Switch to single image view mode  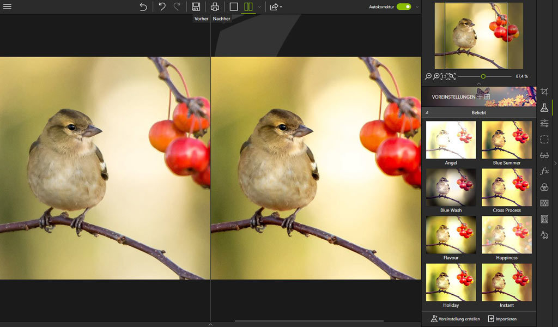click(x=234, y=7)
